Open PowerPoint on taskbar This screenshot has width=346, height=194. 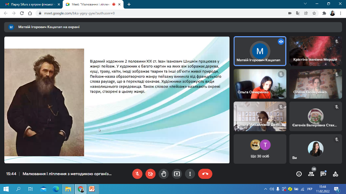[92, 189]
